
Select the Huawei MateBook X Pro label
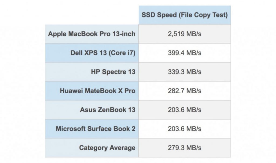(98, 91)
